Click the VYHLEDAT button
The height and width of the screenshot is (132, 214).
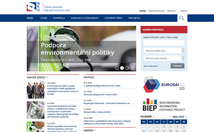click(x=178, y=66)
